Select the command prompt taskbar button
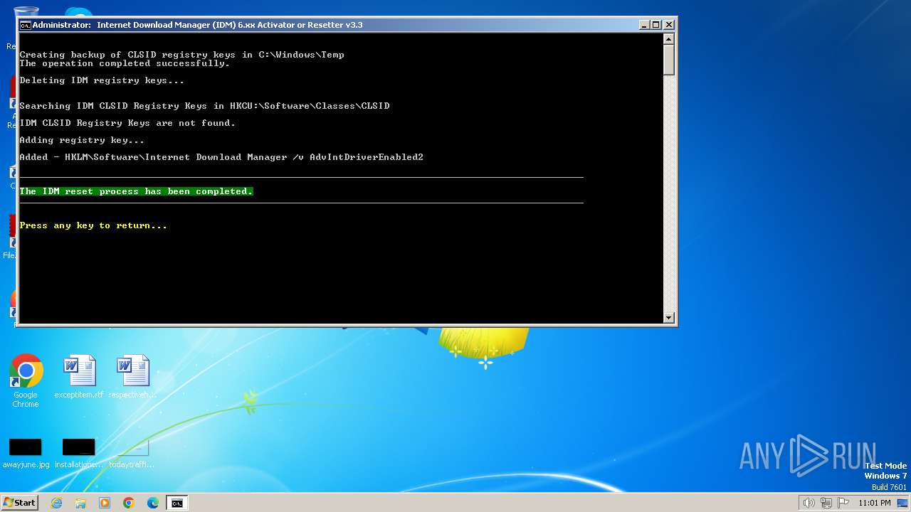This screenshot has height=512, width=911. pos(177,503)
